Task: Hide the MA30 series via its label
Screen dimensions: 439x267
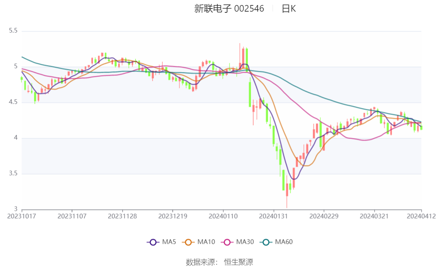Action: tap(245, 242)
